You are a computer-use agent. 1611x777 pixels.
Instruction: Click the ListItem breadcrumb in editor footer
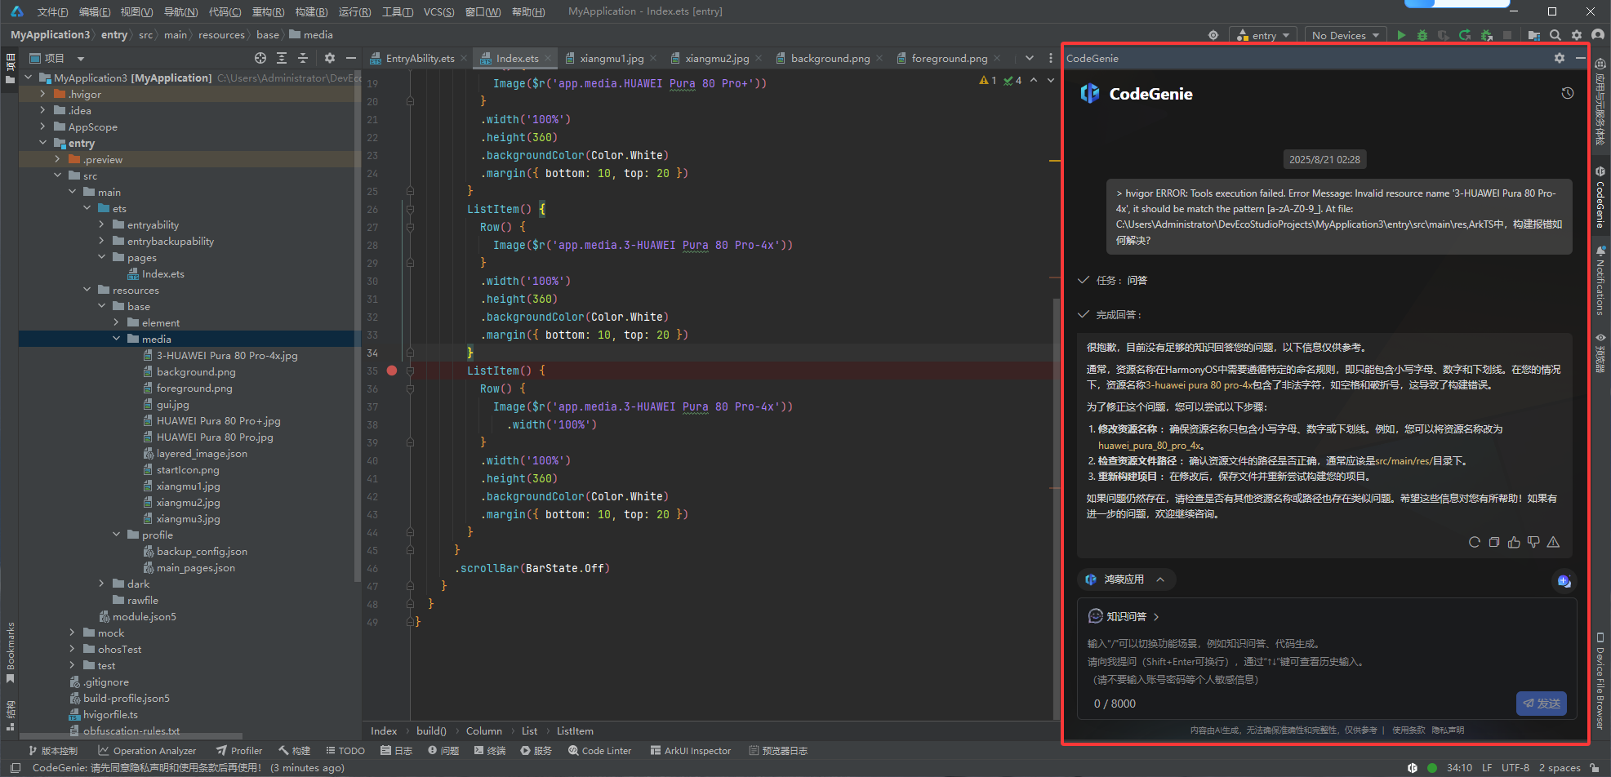click(575, 731)
